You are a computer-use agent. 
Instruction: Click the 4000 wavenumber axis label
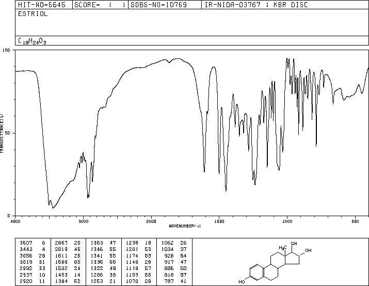coord(15,221)
